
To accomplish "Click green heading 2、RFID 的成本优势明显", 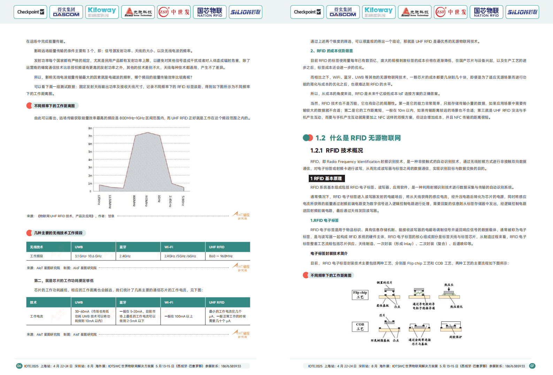I will (x=331, y=51).
